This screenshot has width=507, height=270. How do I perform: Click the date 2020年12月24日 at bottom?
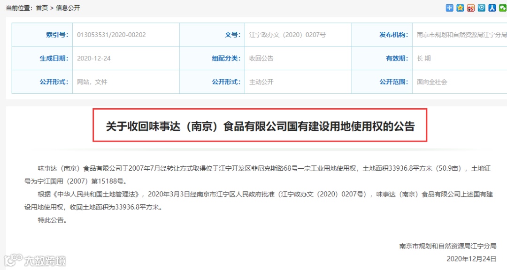coord(471,259)
